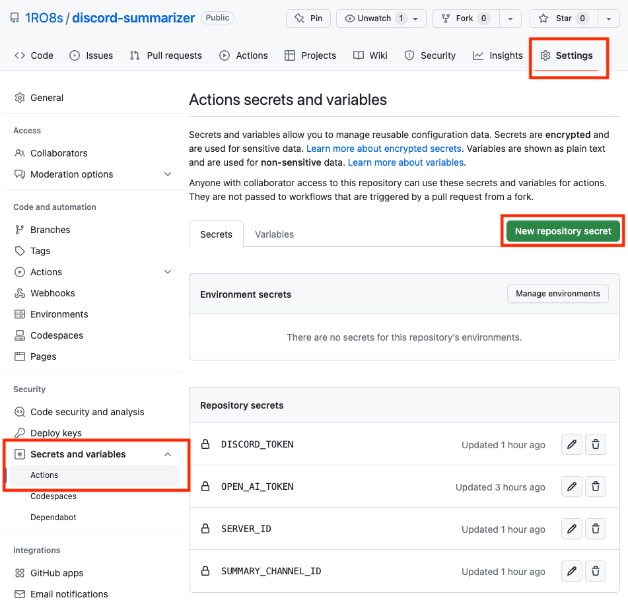Click the lock icon beside SUMMARY_CHANNEL_ID

pos(205,570)
